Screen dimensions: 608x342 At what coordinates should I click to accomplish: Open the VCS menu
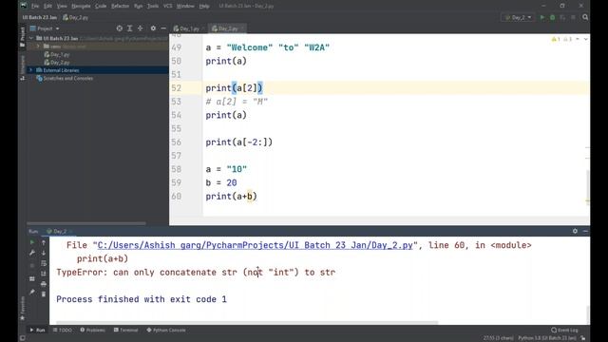click(167, 6)
